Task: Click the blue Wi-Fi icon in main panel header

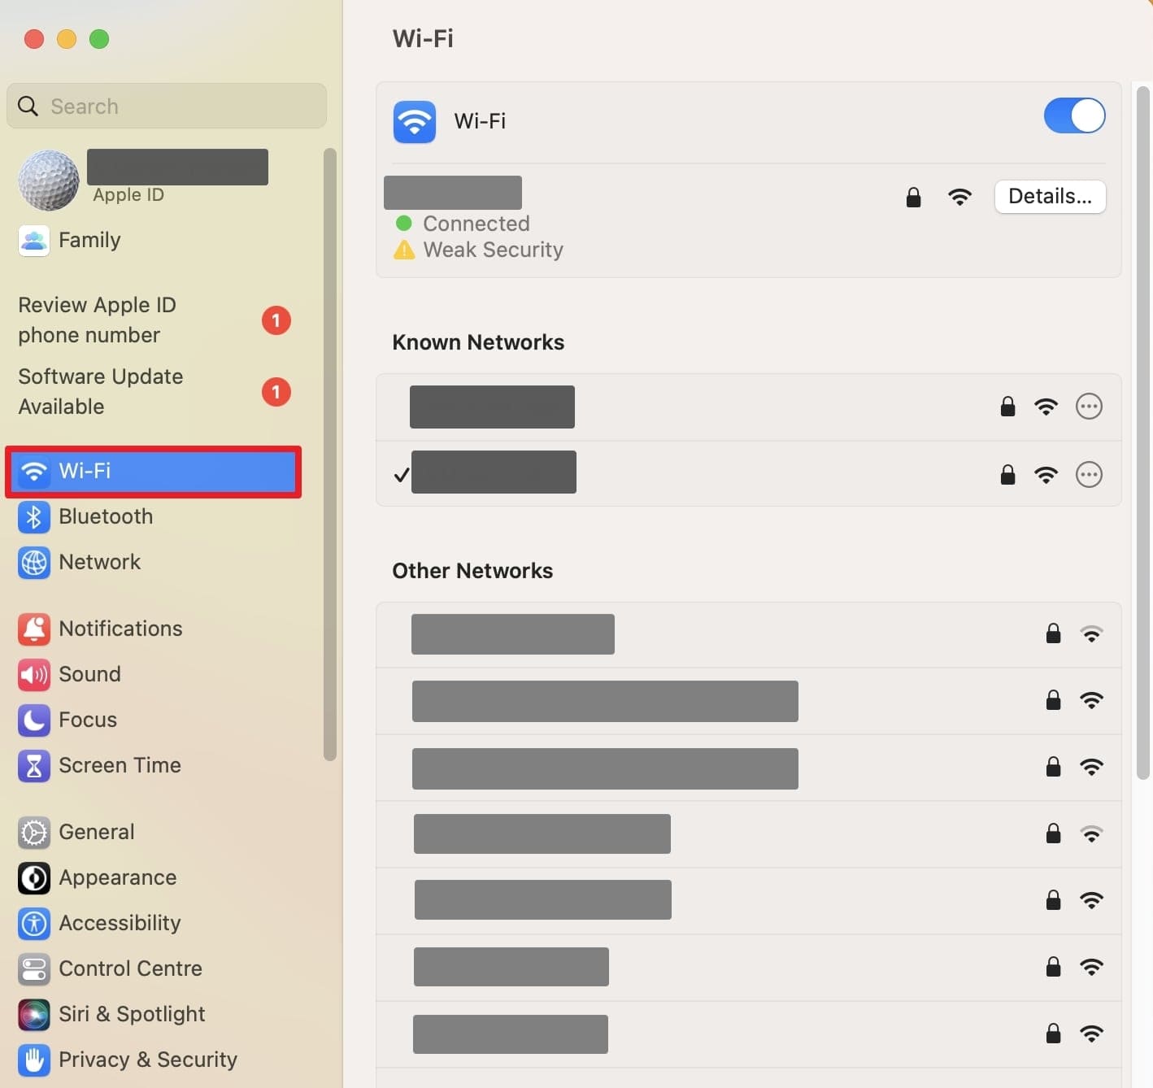Action: click(415, 122)
